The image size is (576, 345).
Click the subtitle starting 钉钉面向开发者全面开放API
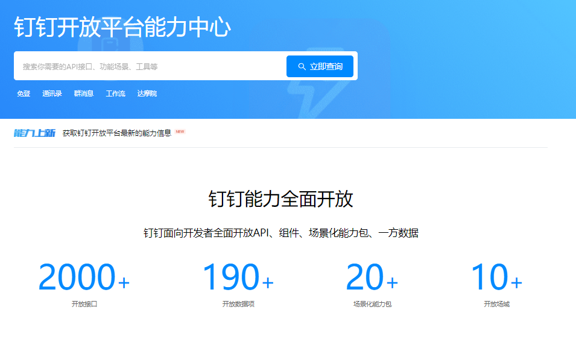(281, 233)
